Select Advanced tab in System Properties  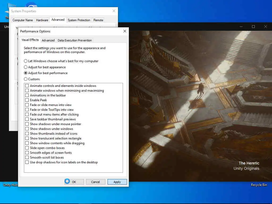click(x=58, y=20)
